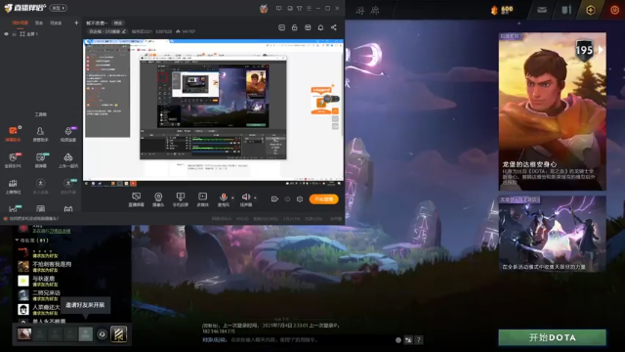Screen dimensions: 625x352
Task: Open the 上车一起玩 tool
Action: pyautogui.click(x=68, y=160)
